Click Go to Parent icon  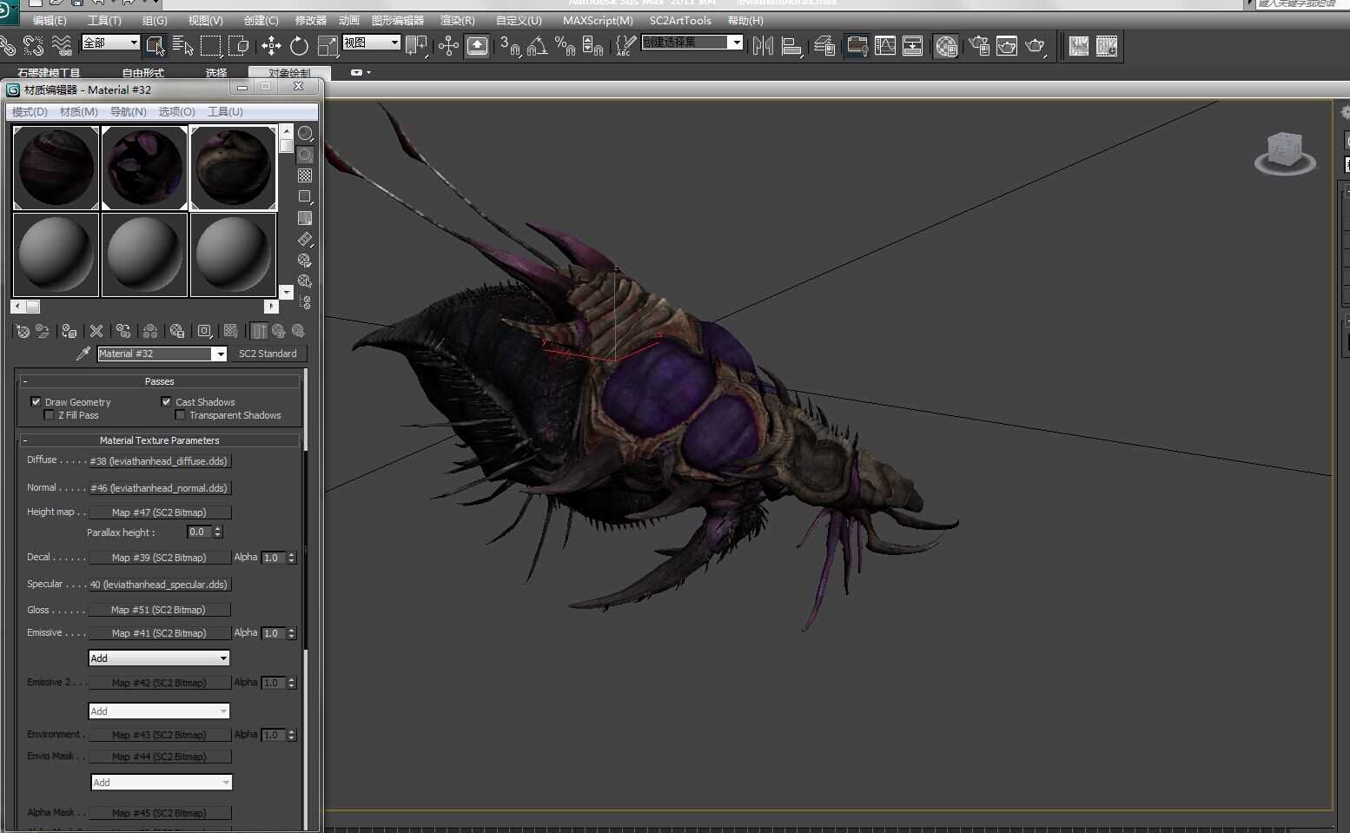(x=279, y=331)
